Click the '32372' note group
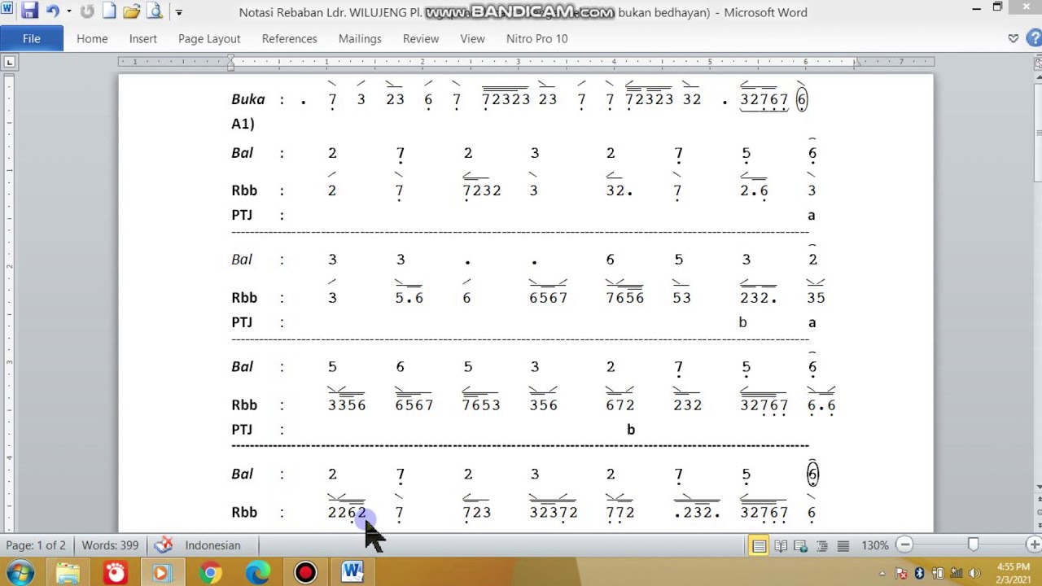The image size is (1042, 586). (554, 513)
